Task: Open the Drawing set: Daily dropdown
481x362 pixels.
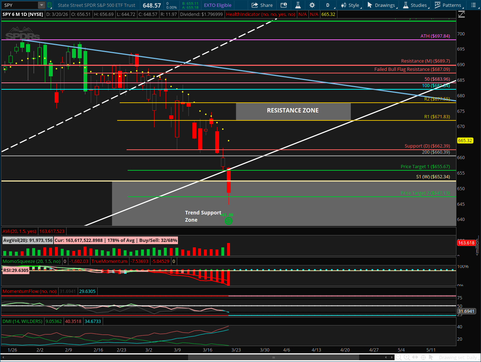Action: coord(459,358)
